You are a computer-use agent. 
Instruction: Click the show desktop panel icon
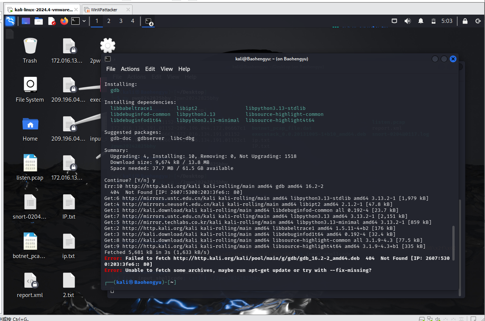coord(26,21)
